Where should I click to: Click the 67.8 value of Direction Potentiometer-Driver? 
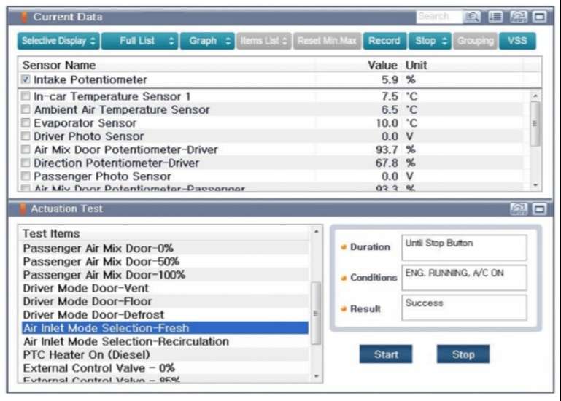tap(387, 163)
